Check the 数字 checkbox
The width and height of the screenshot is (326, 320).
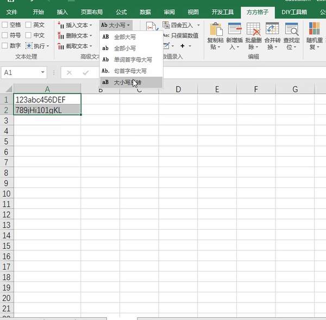click(x=5, y=46)
